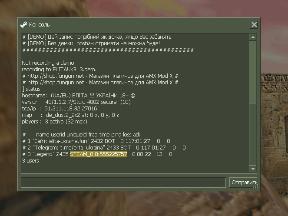Click the first shop.fungun.net URL line
The height and width of the screenshot is (216, 288).
(100, 76)
